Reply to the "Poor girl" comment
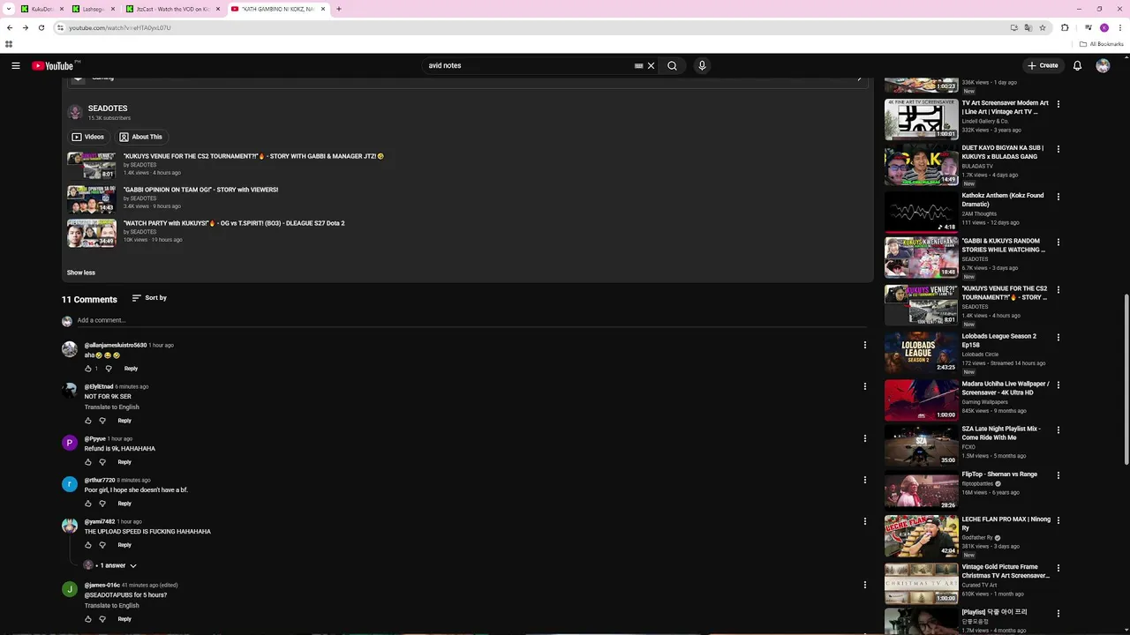 click(124, 504)
